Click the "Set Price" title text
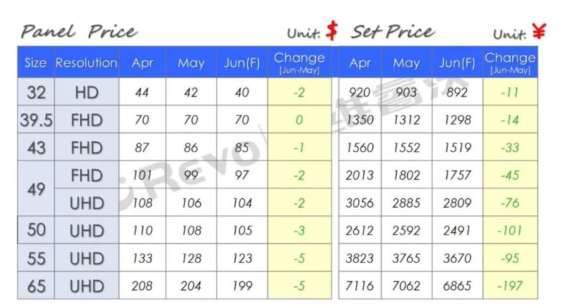 point(393,32)
